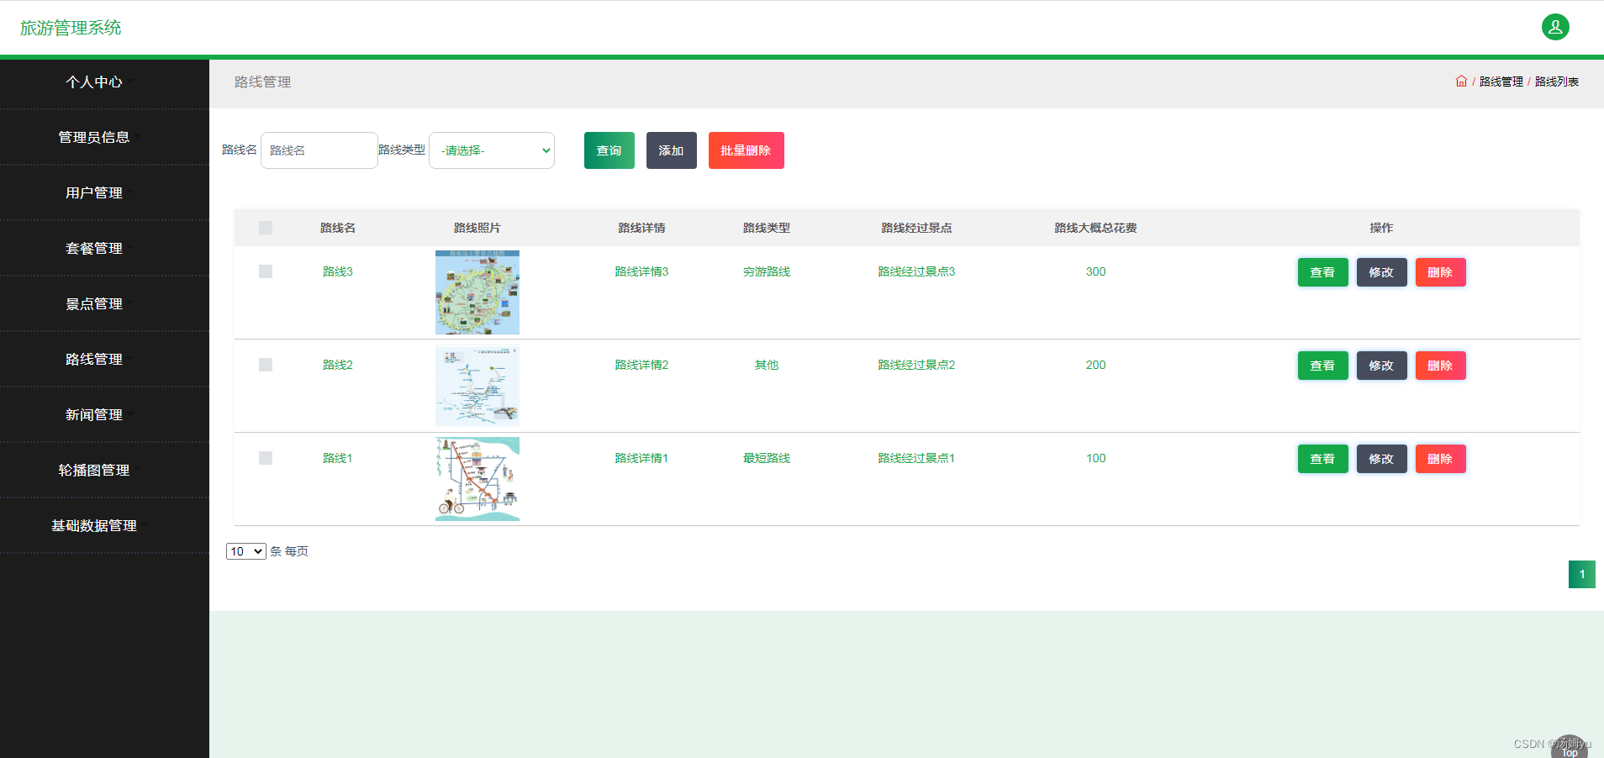Check the checkbox for 路线3 row

(266, 271)
